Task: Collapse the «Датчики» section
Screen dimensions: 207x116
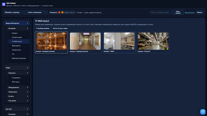Action: 17,109
